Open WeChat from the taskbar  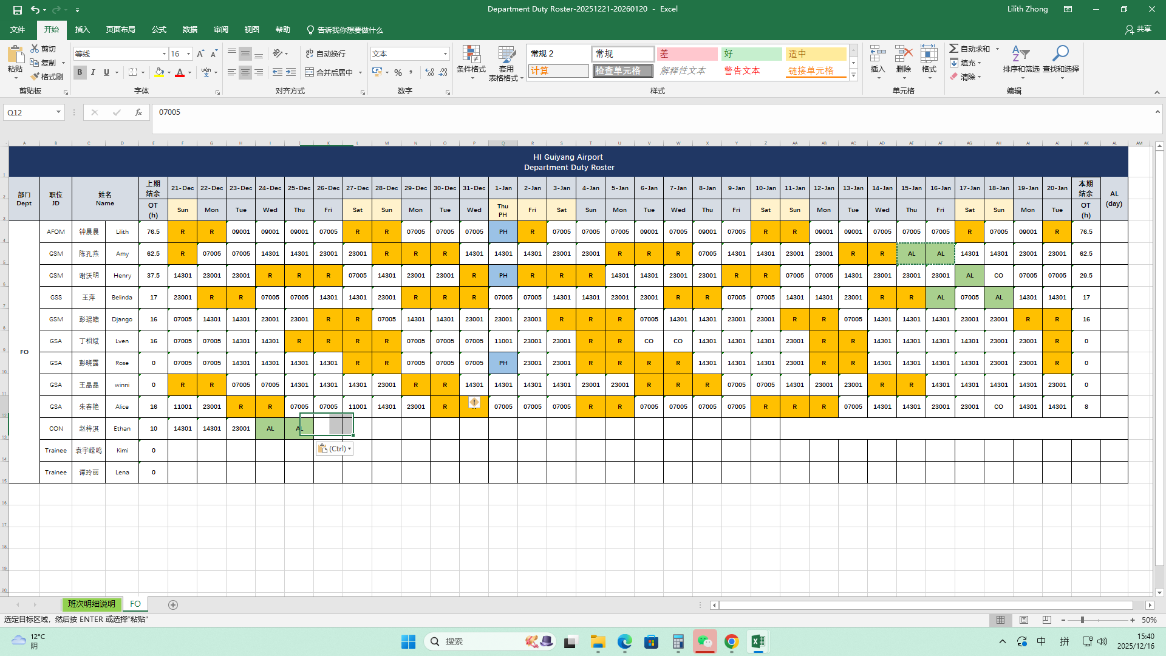[704, 641]
